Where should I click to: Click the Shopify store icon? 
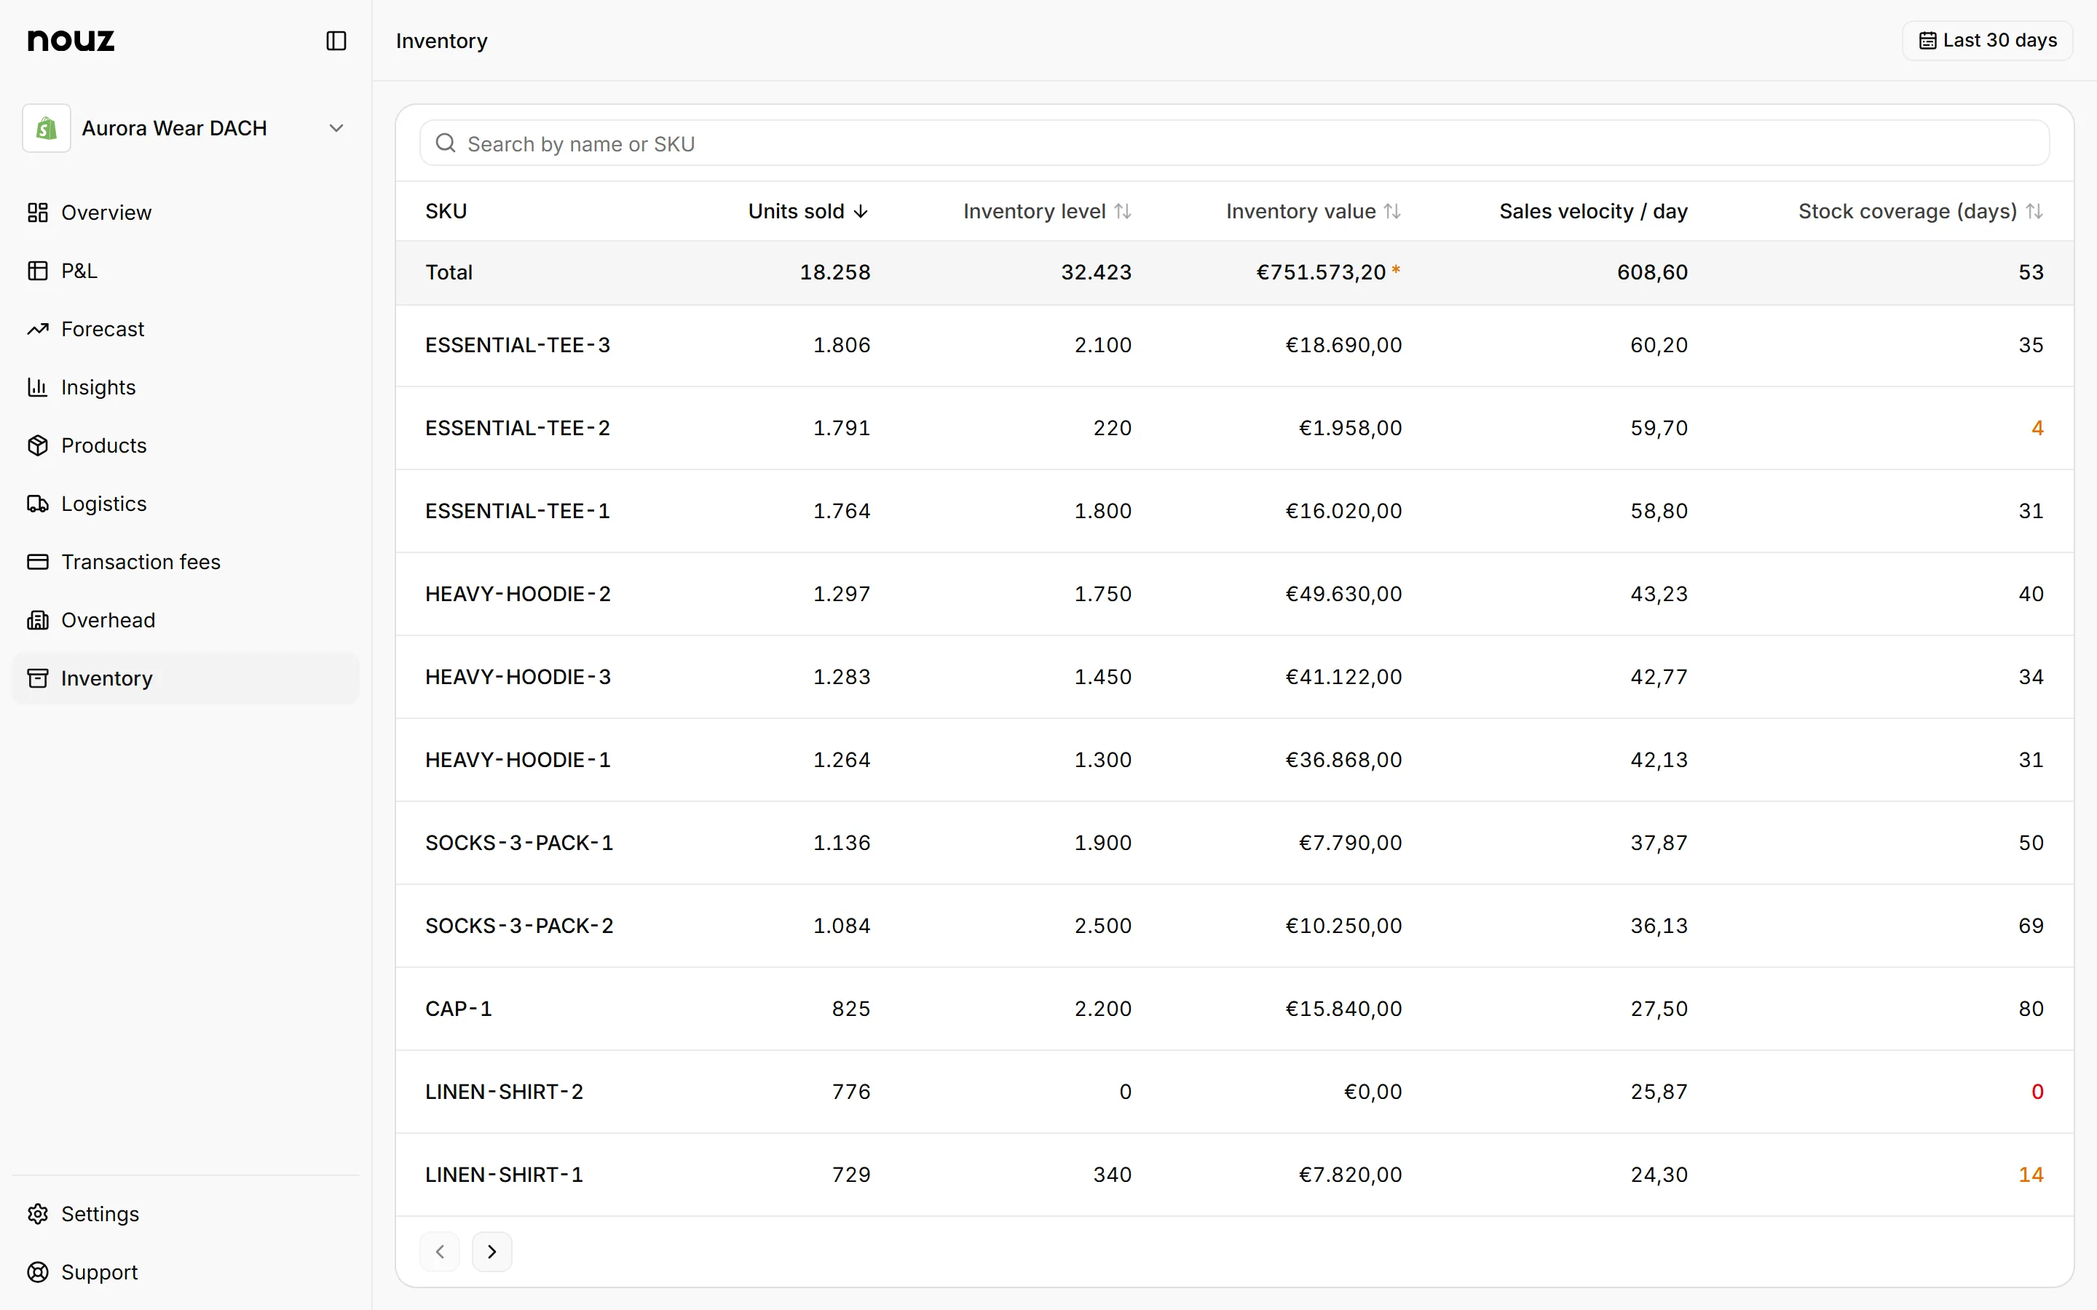(46, 128)
